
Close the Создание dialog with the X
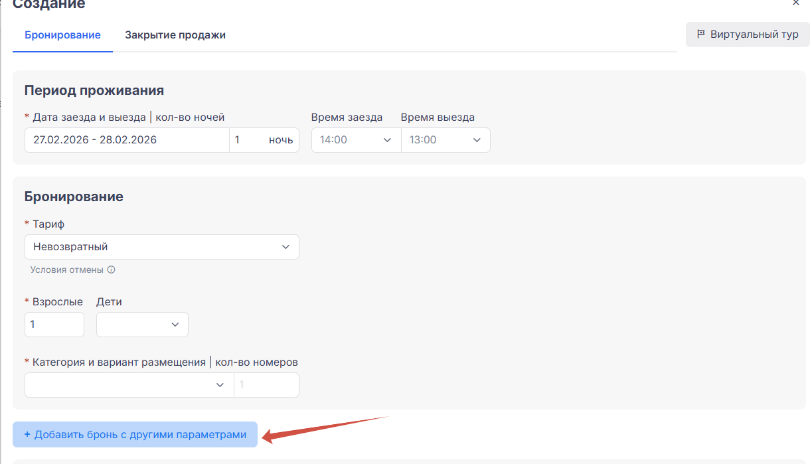(x=796, y=3)
